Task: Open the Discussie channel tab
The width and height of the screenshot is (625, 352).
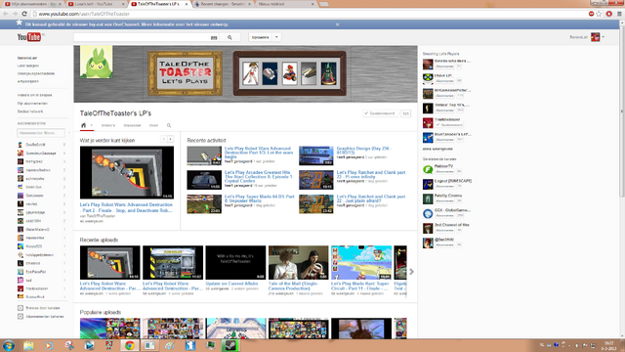Action: tap(132, 125)
